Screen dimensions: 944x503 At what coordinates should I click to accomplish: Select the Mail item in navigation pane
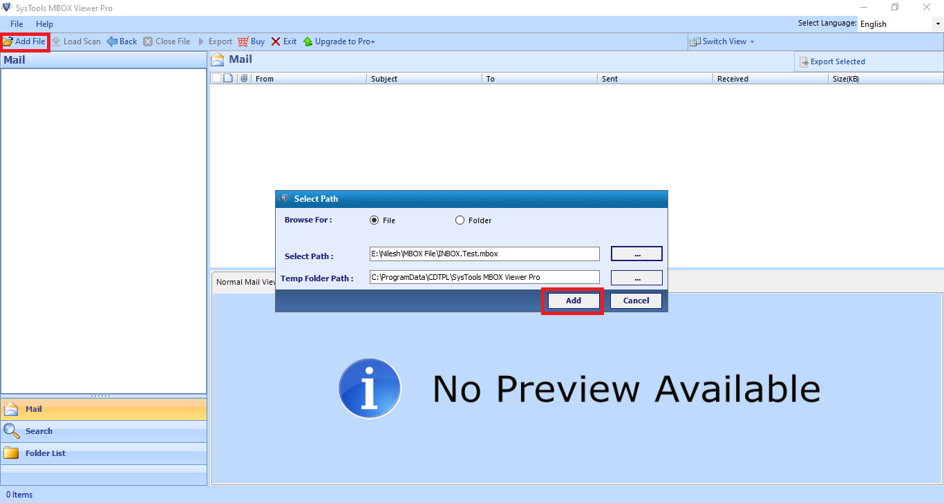point(104,409)
